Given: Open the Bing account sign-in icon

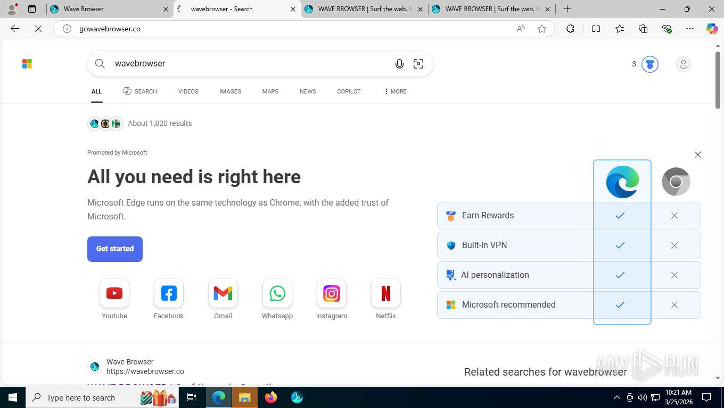Looking at the screenshot, I should [x=684, y=64].
